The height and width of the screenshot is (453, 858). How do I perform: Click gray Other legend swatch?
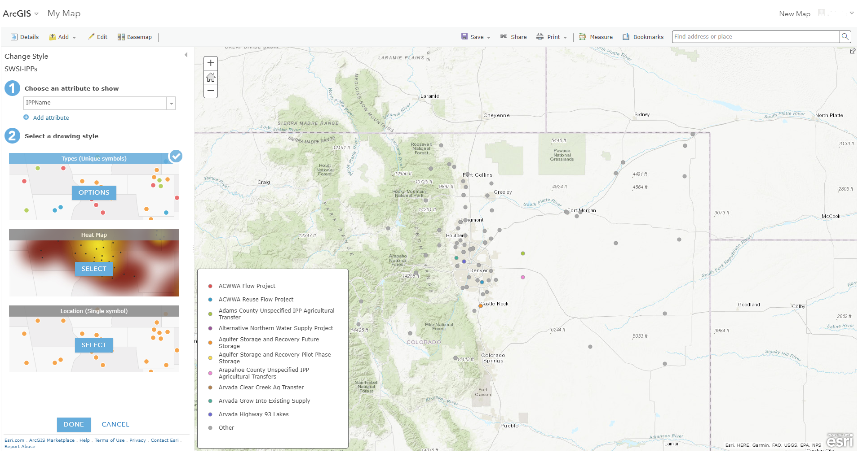click(210, 428)
